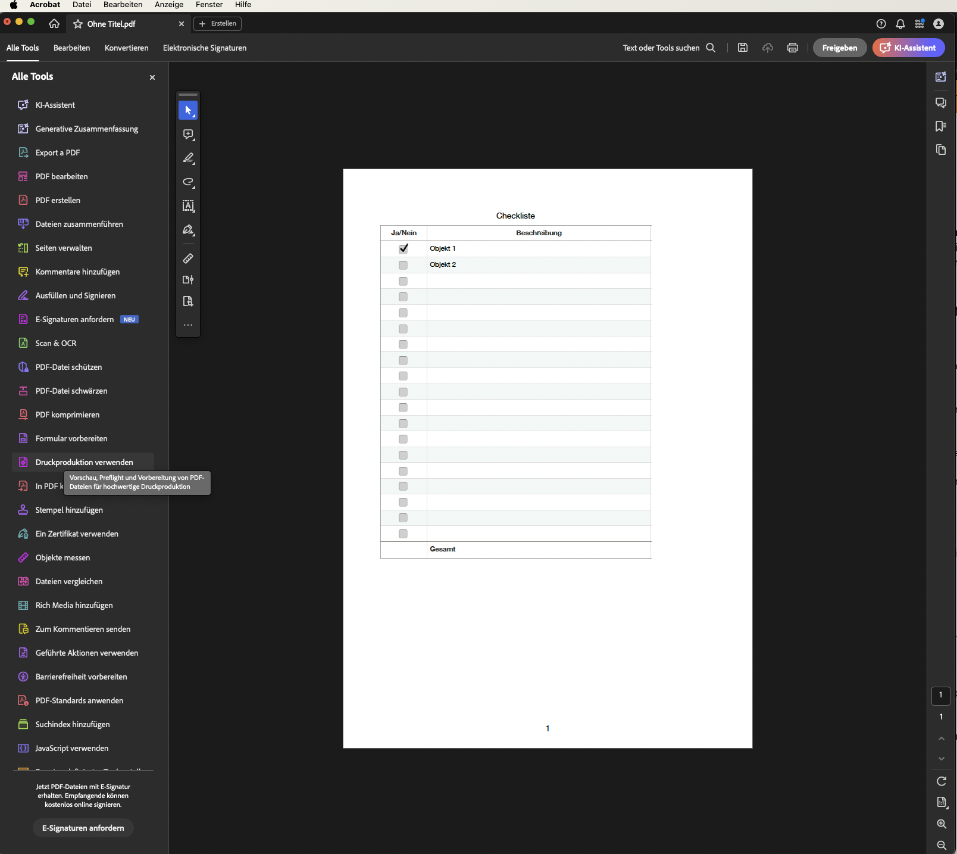Open the apps grid icon
This screenshot has height=854, width=957.
click(x=920, y=24)
